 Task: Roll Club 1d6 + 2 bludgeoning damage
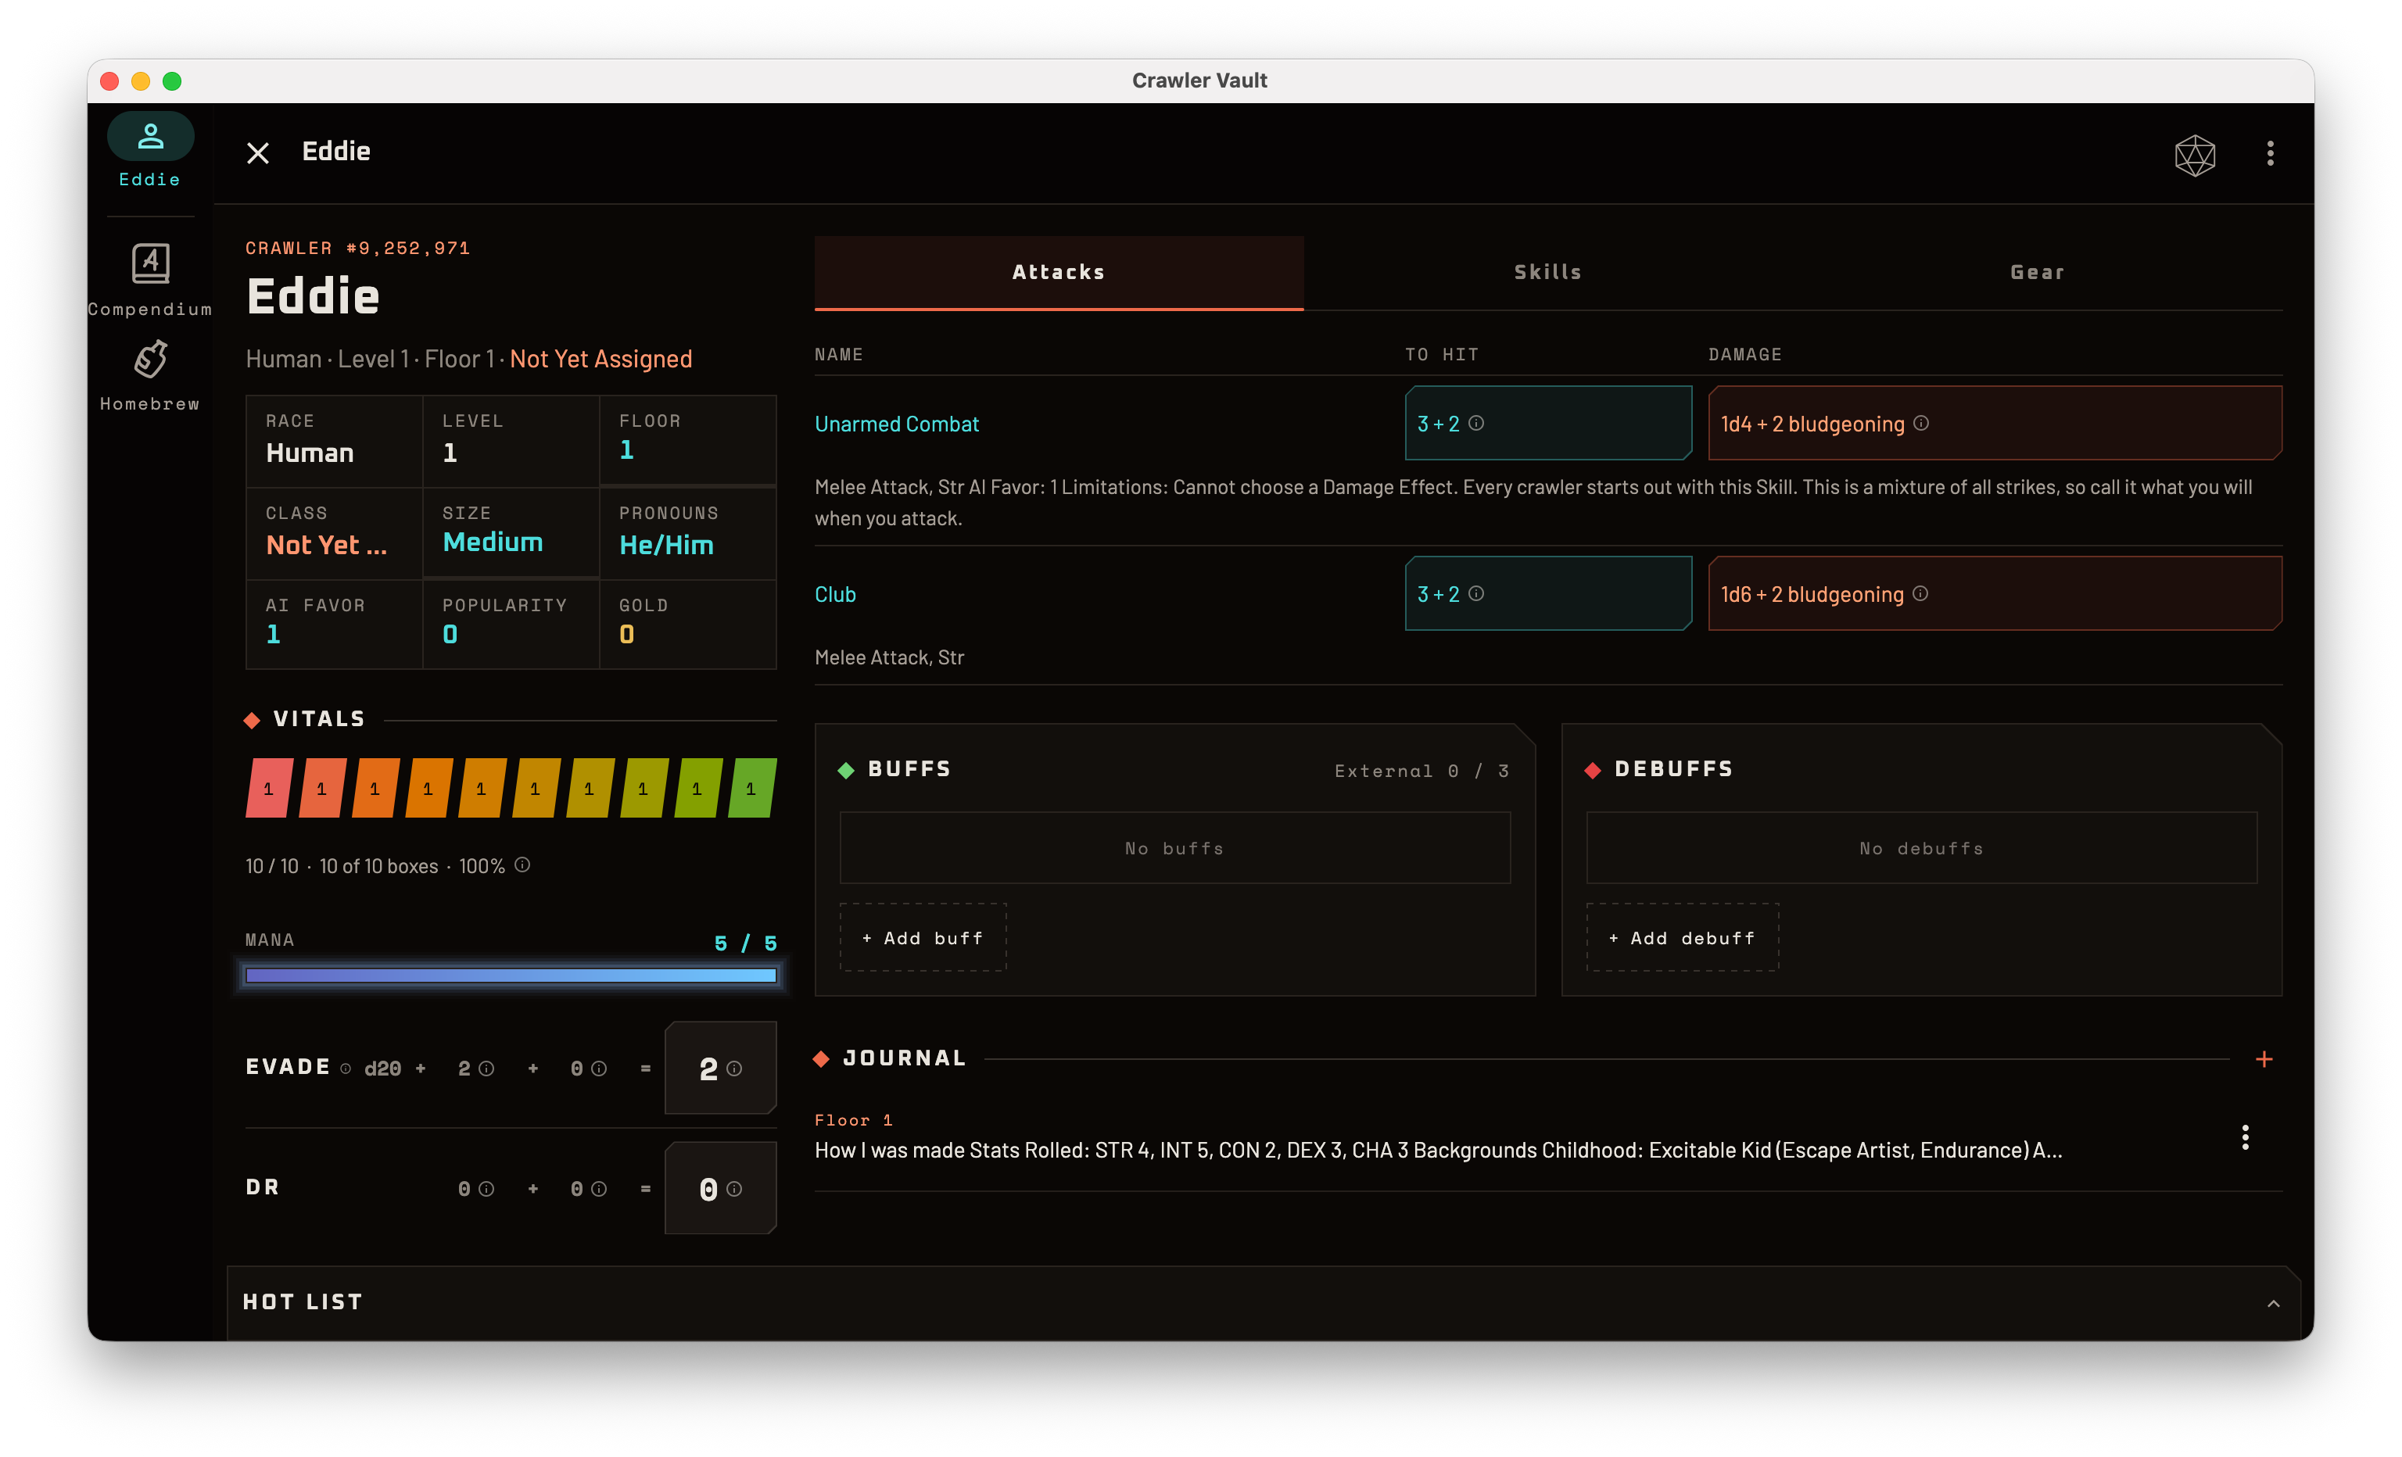click(1995, 593)
